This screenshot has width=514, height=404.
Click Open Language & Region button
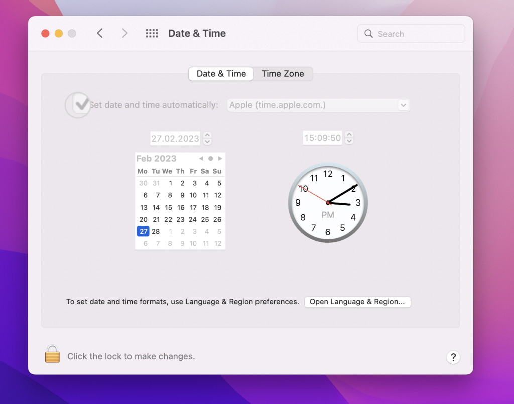click(357, 302)
